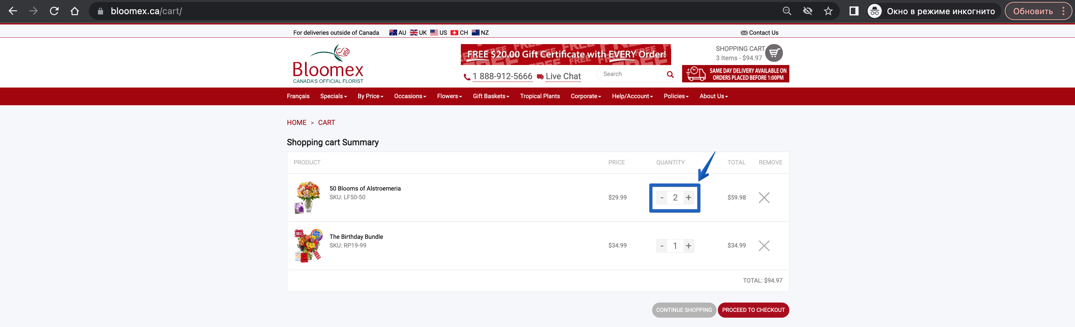
Task: Decrease quantity of 50 Blooms of Astroemeria
Action: [x=662, y=198]
